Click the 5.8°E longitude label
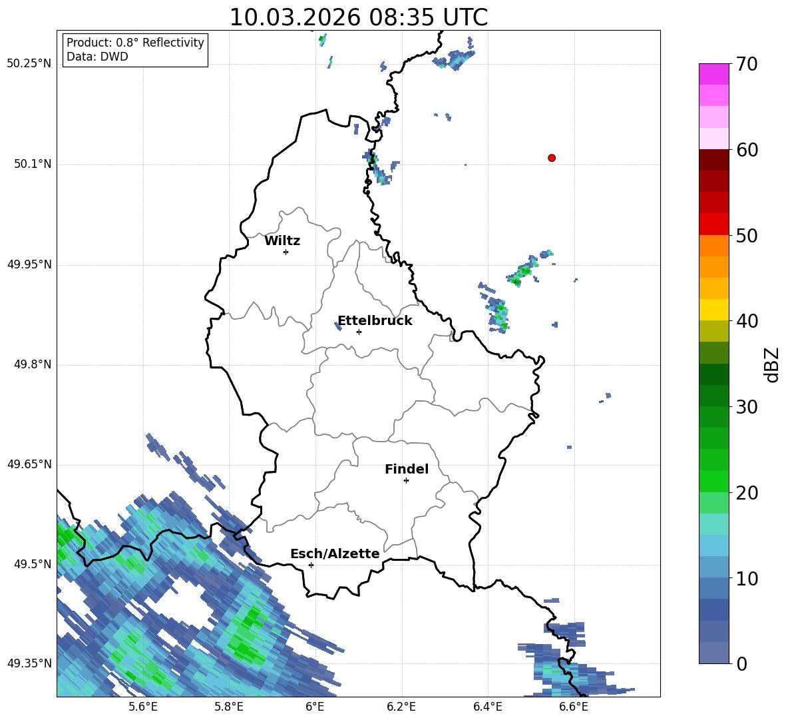The image size is (788, 720). point(229,707)
